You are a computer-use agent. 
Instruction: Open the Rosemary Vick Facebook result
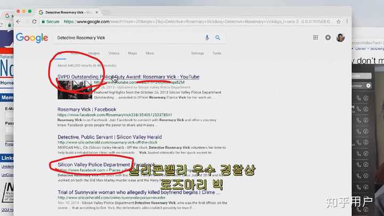pyautogui.click(x=87, y=109)
